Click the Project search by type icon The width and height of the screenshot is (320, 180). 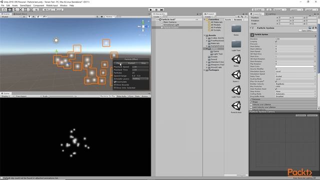(x=238, y=16)
